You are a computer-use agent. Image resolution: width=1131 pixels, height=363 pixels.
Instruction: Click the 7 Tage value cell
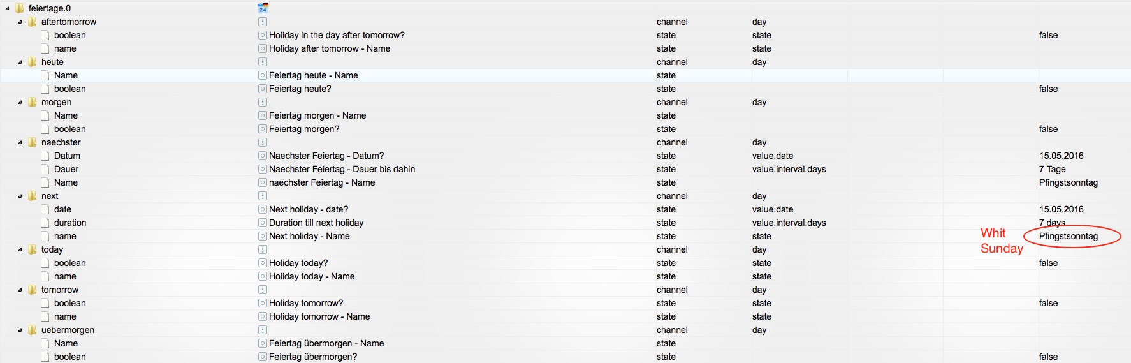(x=1053, y=169)
